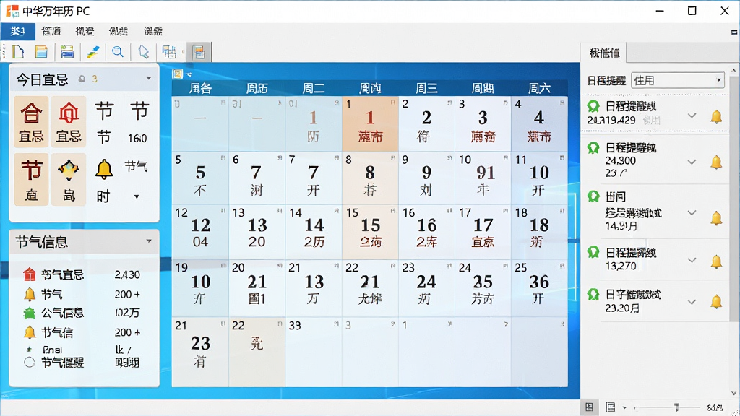
Task: Select calendar day 15 cell
Action: (371, 232)
